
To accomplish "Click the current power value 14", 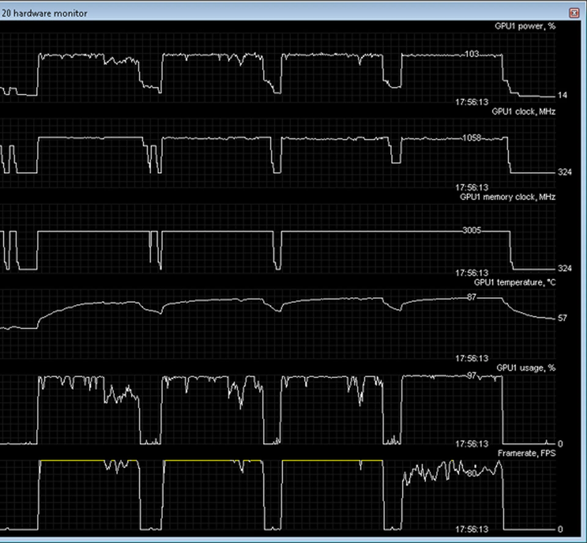I will tap(562, 95).
